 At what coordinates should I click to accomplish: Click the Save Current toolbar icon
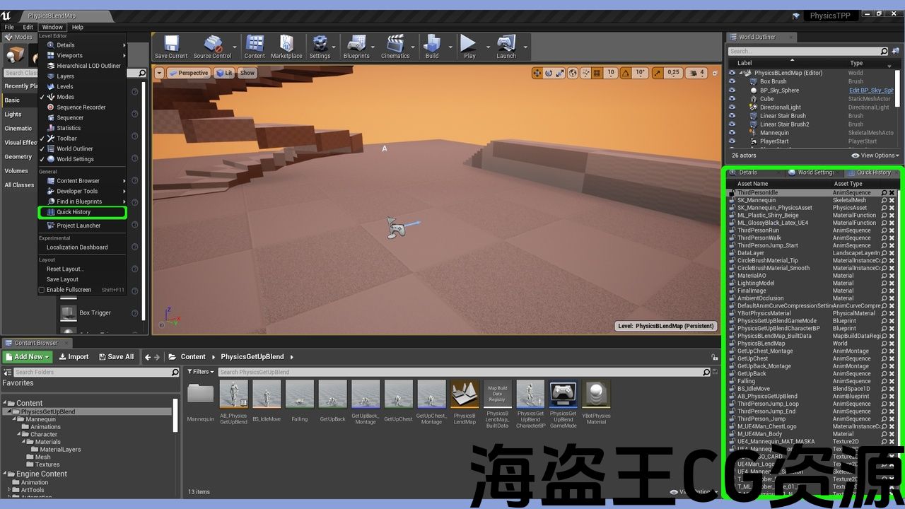pos(171,47)
